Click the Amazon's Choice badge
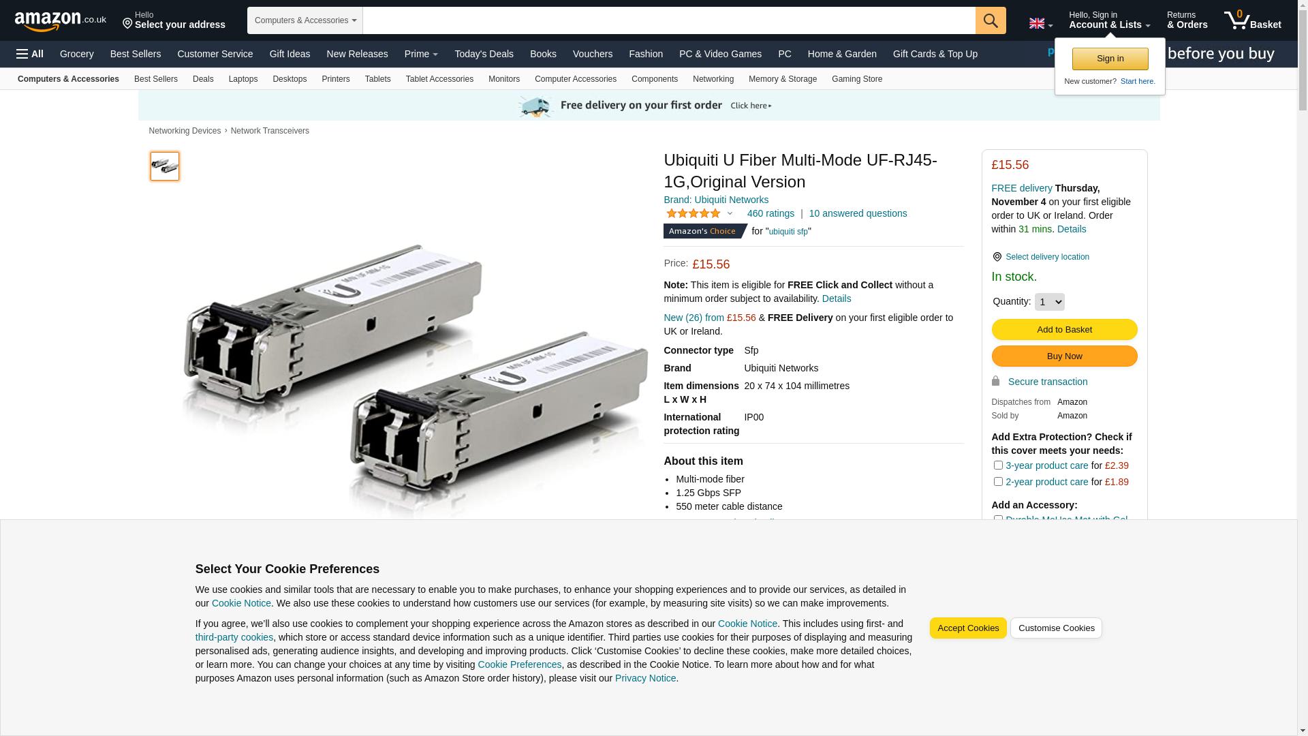Viewport: 1308px width, 736px height. click(x=705, y=231)
